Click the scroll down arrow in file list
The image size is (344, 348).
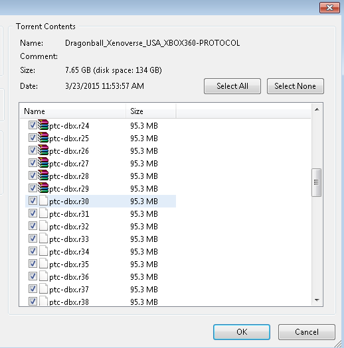tap(317, 300)
